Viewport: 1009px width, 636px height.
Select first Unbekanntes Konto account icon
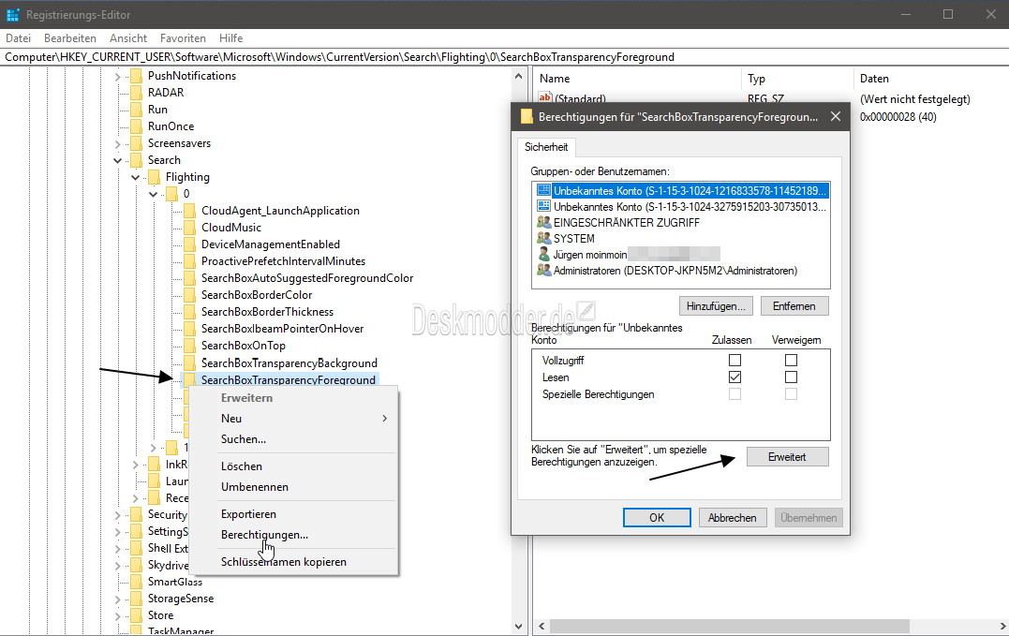543,190
